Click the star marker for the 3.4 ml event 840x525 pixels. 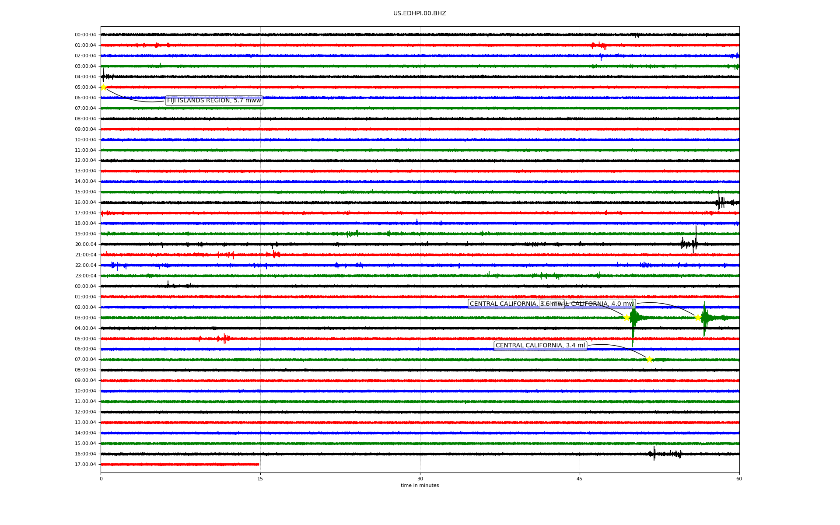pyautogui.click(x=649, y=359)
